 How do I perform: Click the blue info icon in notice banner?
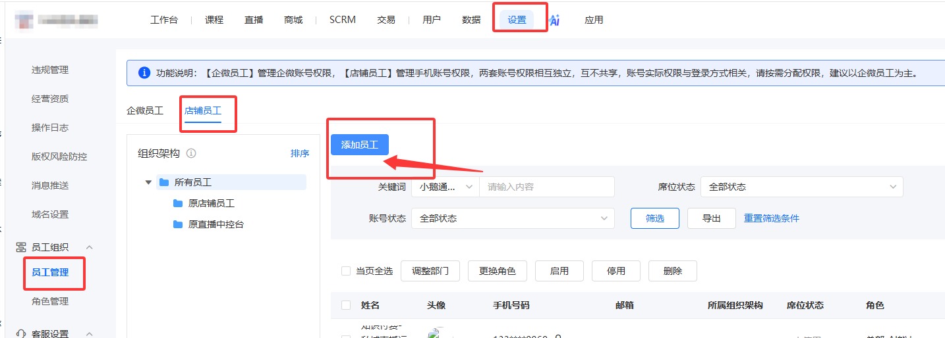click(x=144, y=73)
